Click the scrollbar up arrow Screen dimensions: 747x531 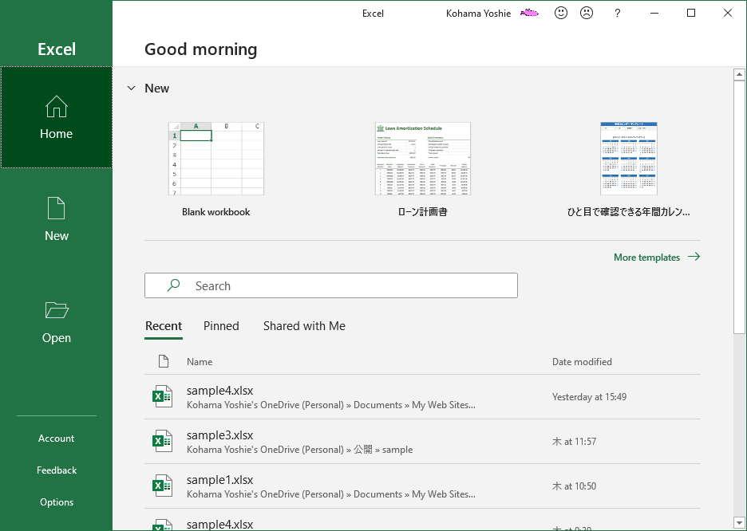pos(739,74)
